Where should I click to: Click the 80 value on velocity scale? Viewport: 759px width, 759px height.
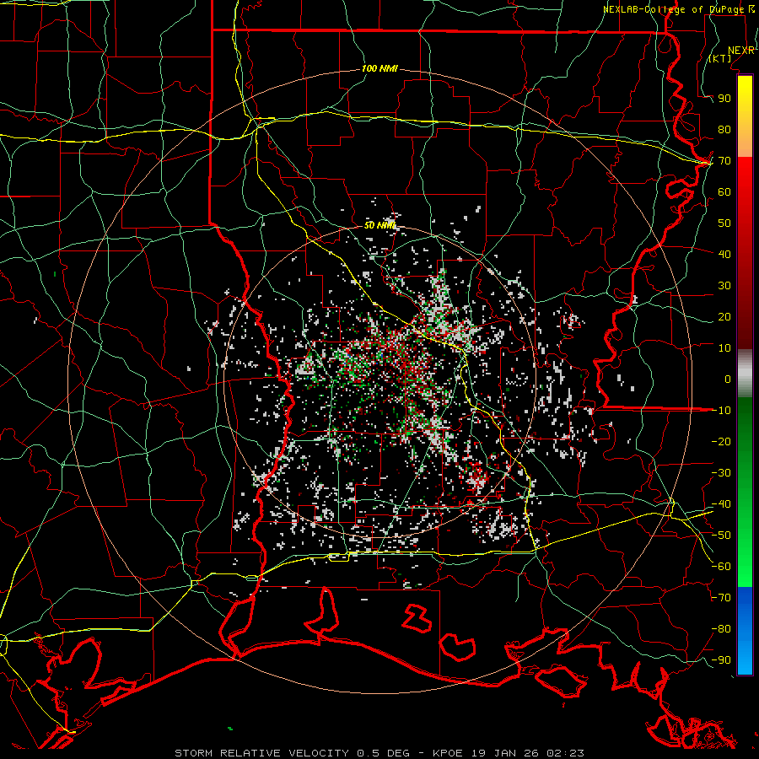click(724, 129)
